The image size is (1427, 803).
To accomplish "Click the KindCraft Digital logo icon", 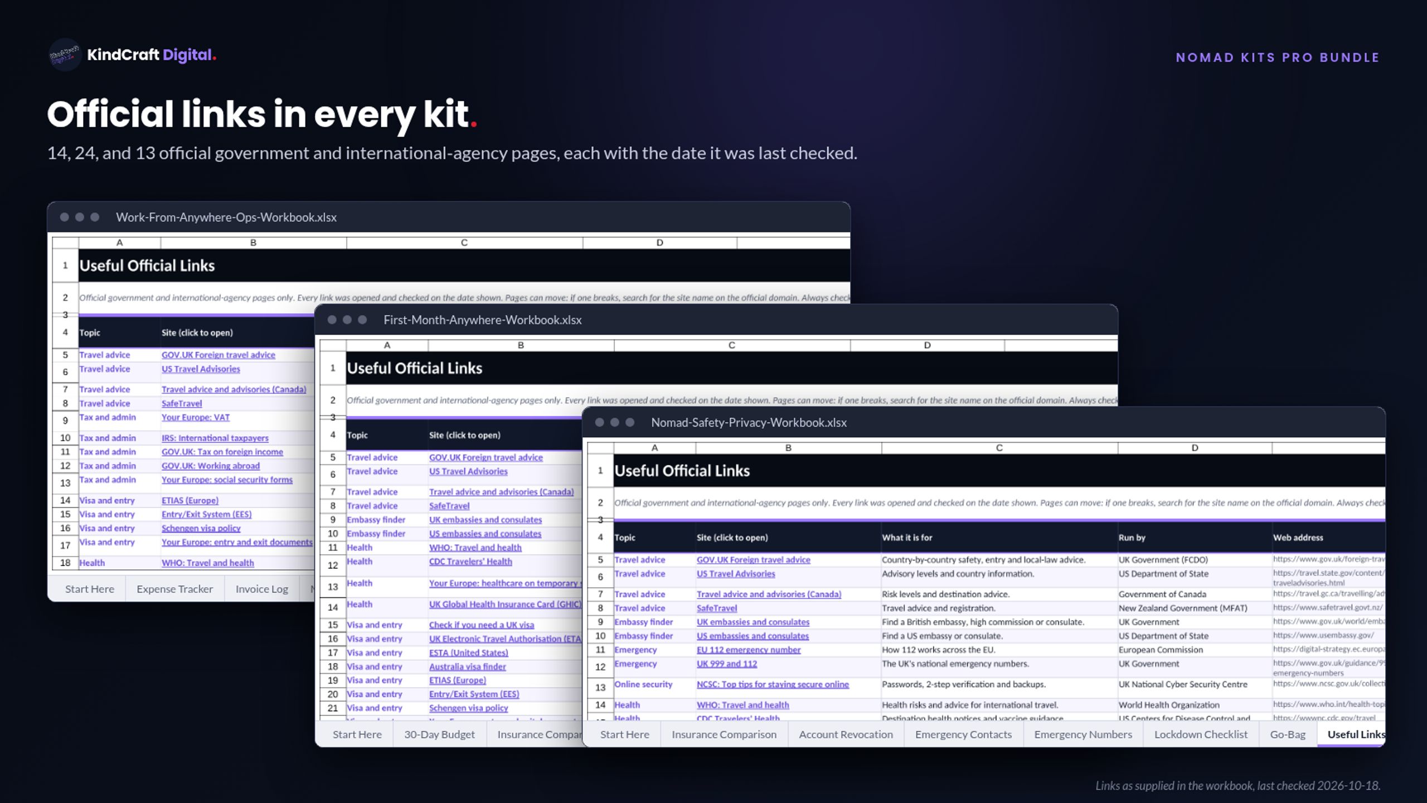I will click(x=65, y=55).
